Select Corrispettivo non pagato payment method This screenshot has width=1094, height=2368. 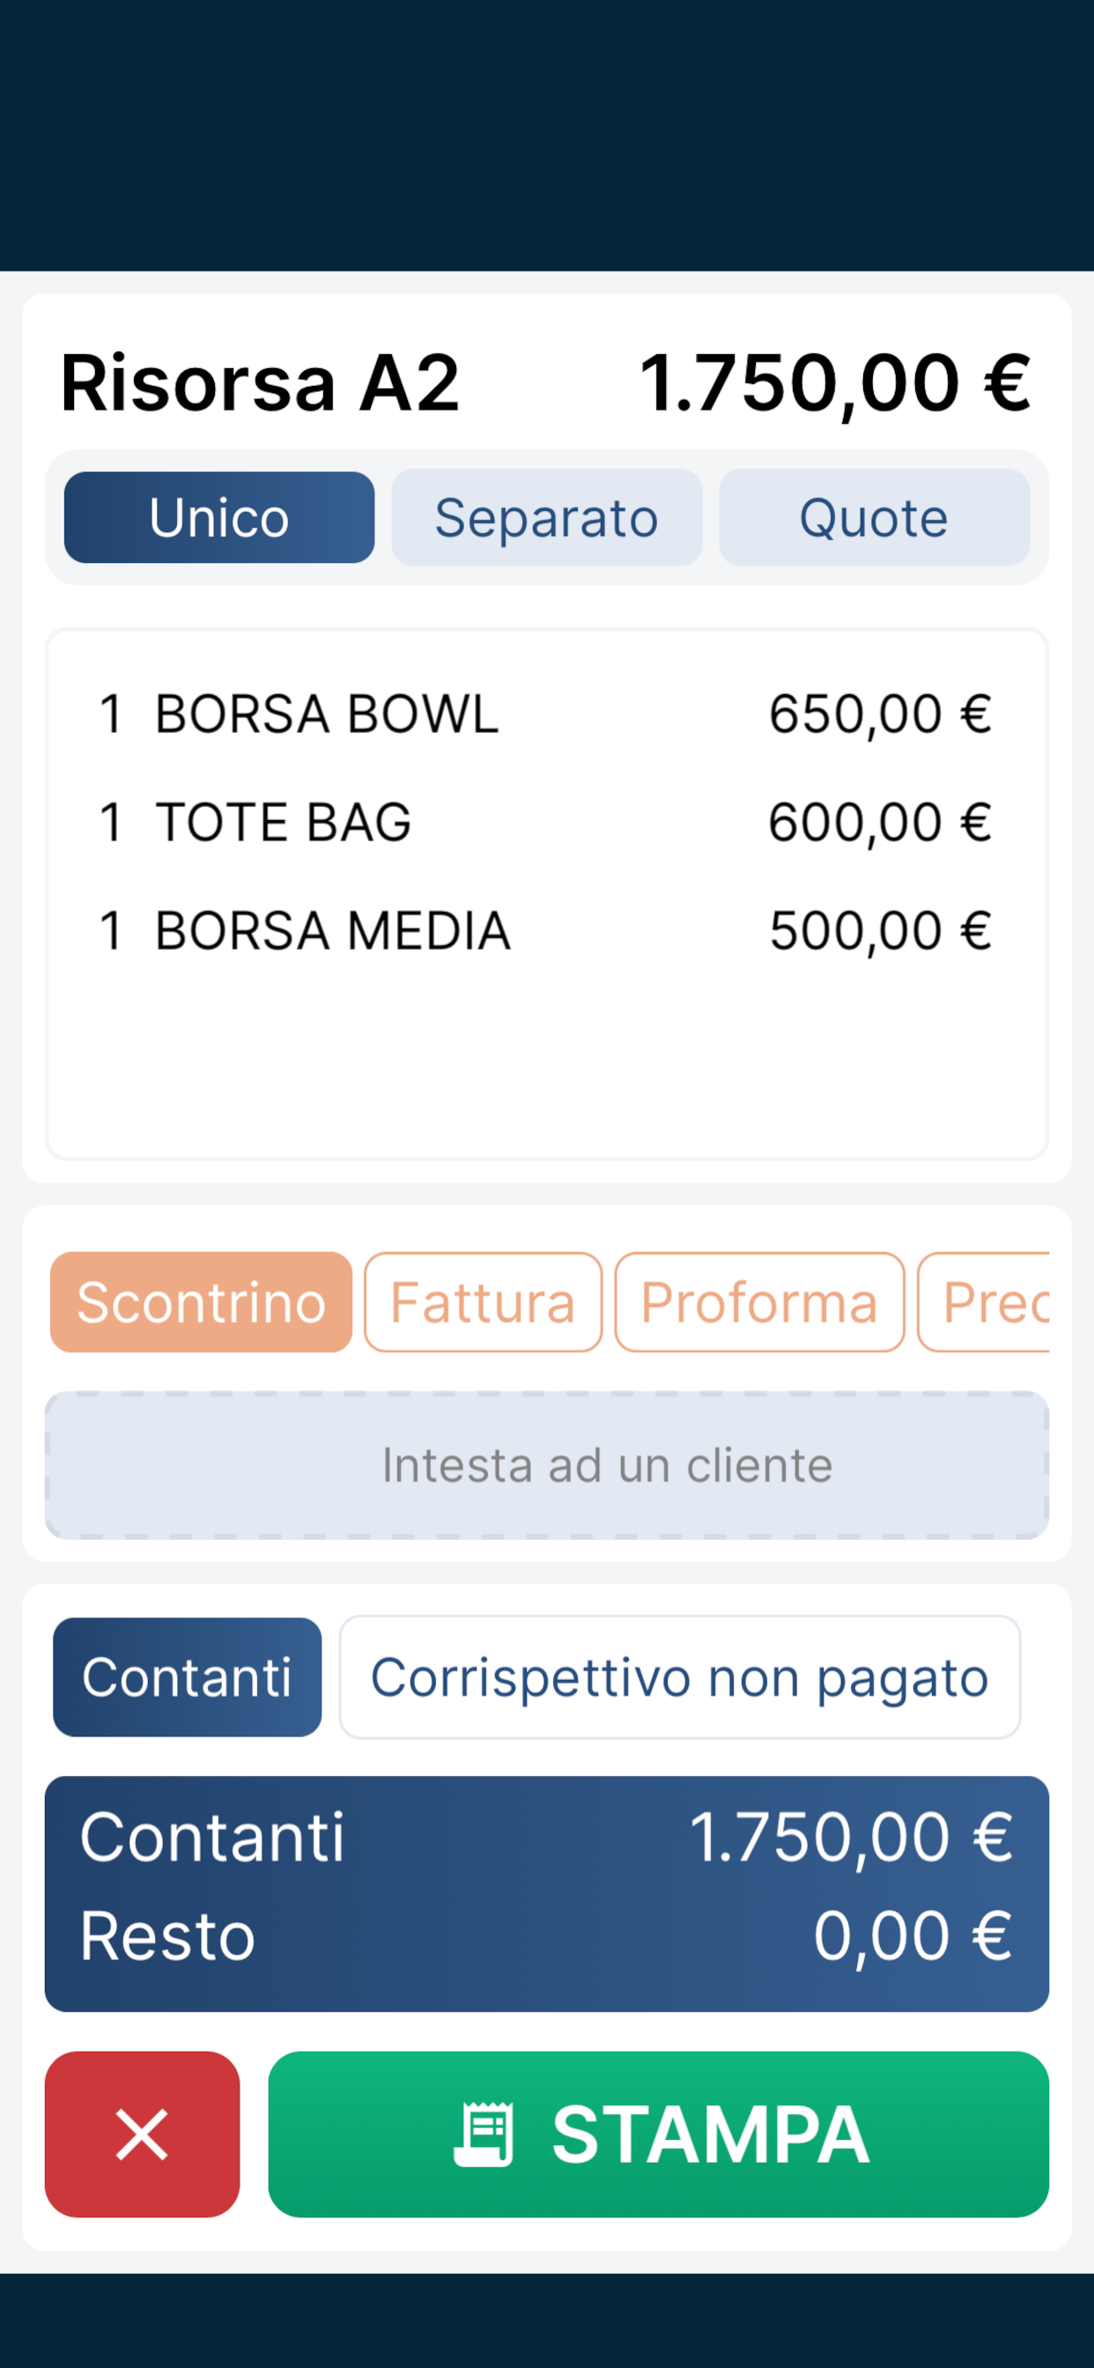coord(679,1676)
